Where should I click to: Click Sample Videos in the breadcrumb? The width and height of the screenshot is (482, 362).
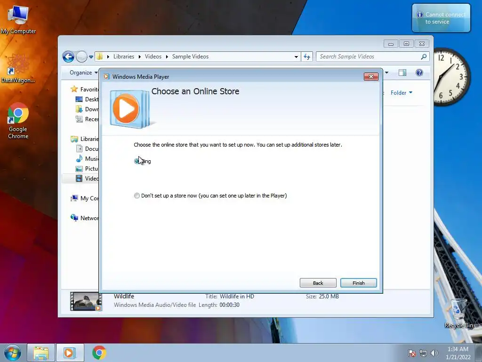click(x=190, y=57)
